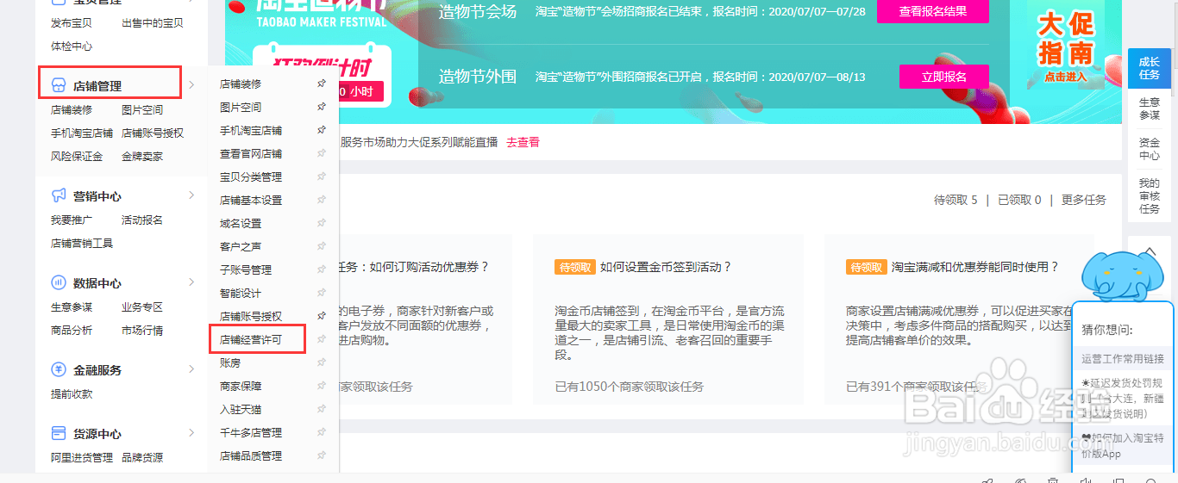The width and height of the screenshot is (1178, 483).
Task: Open the 如何设置金币签到活动 task card
Action: point(668,319)
